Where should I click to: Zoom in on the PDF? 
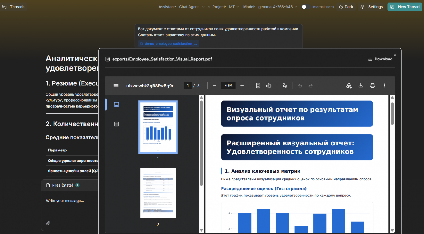[242, 86]
